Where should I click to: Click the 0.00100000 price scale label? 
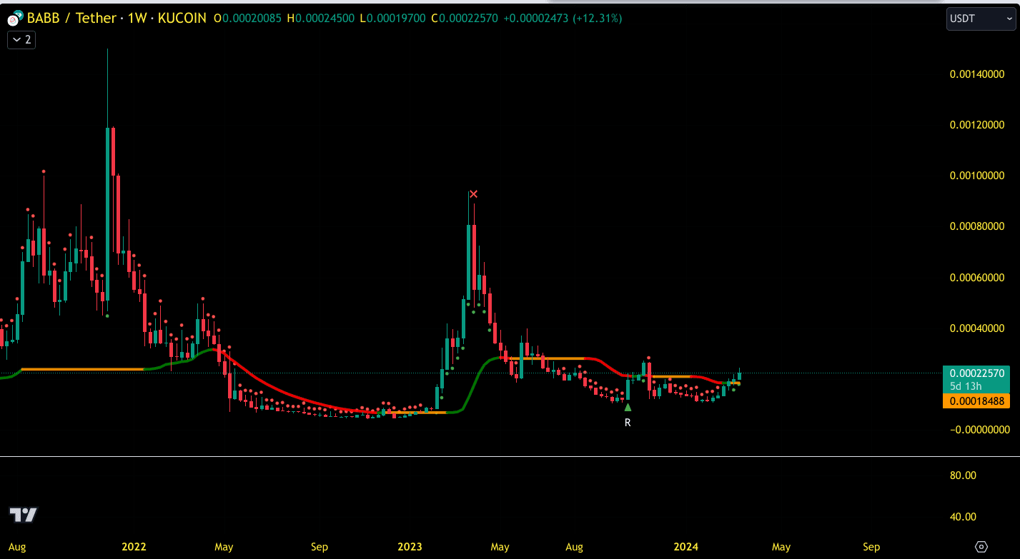(x=977, y=176)
